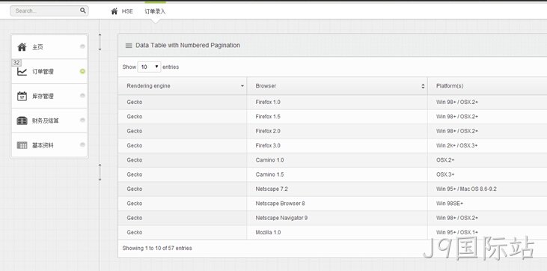Click the HSE home icon
The image size is (547, 271).
pos(114,11)
